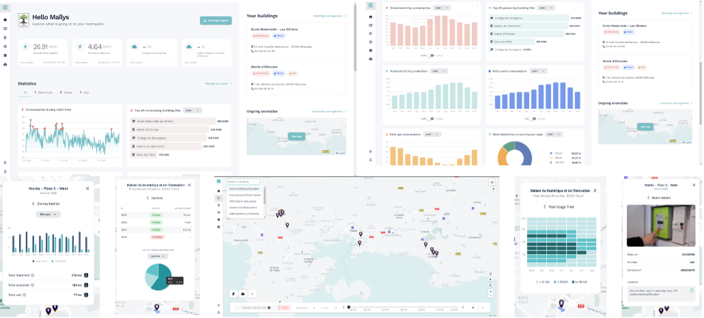Expand year dropdown beside Total water consumption

[542, 71]
